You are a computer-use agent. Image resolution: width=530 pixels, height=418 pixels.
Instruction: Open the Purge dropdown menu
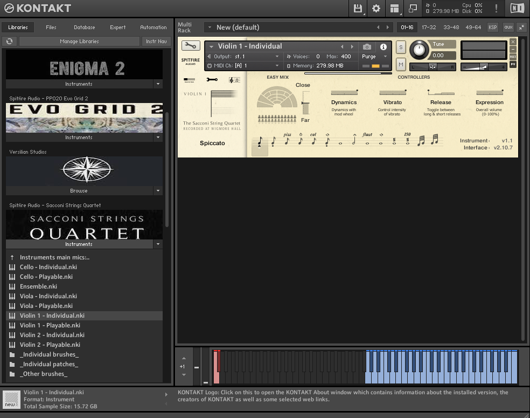point(385,57)
